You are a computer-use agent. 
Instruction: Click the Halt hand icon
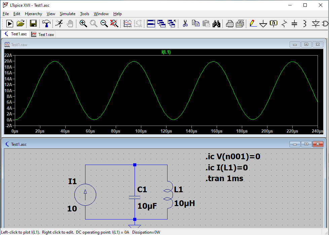[x=70, y=24]
